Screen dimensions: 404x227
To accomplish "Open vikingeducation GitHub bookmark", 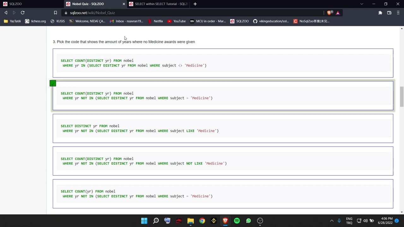I will click(x=271, y=21).
